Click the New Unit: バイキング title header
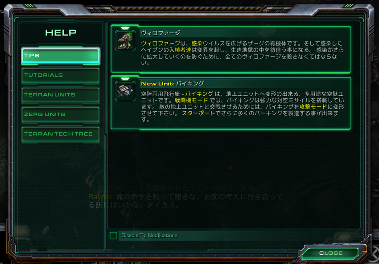 [173, 84]
